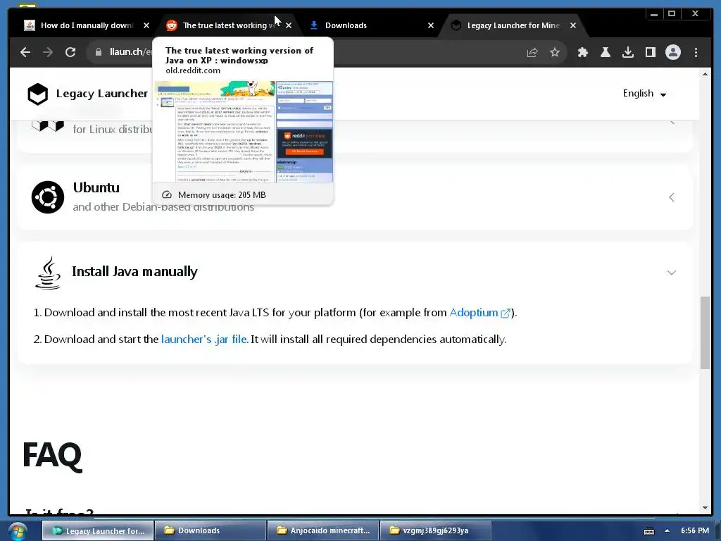Close the 'How do I manually download' tab

(x=146, y=25)
